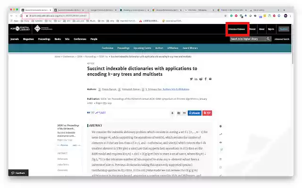Viewport: 302px width, 188px height.
Task: Click the page vertical scrollbar
Action: 293,45
